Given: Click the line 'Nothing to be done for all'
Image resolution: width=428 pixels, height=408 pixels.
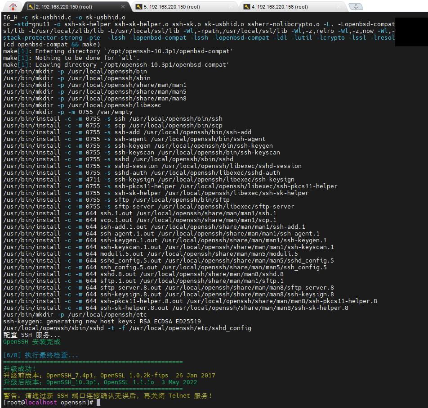Looking at the screenshot, I should tap(71, 58).
